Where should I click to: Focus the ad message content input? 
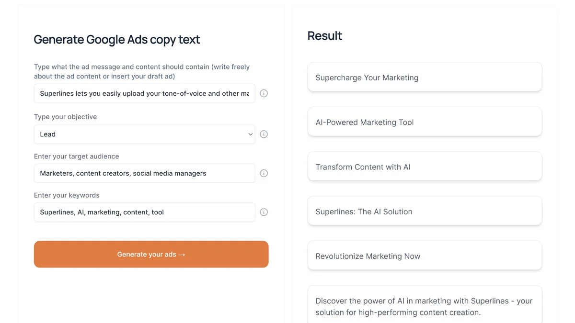[144, 93]
